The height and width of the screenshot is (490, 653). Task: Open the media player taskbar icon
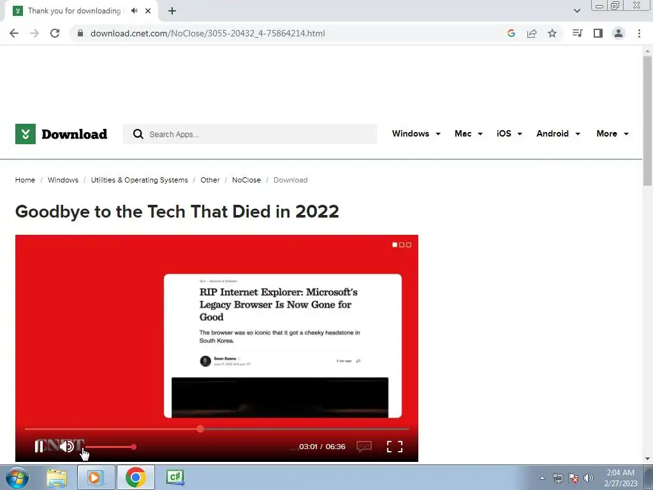coord(96,477)
